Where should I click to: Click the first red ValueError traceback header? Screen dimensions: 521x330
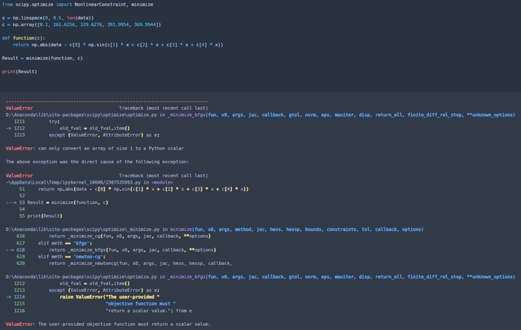click(x=20, y=108)
